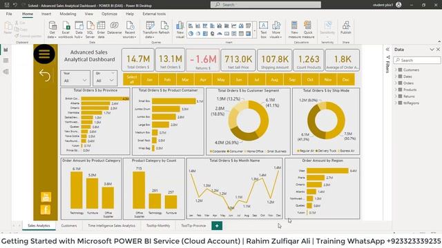Expand the Returns table
Screen dimensions: 442x248
(x=396, y=96)
